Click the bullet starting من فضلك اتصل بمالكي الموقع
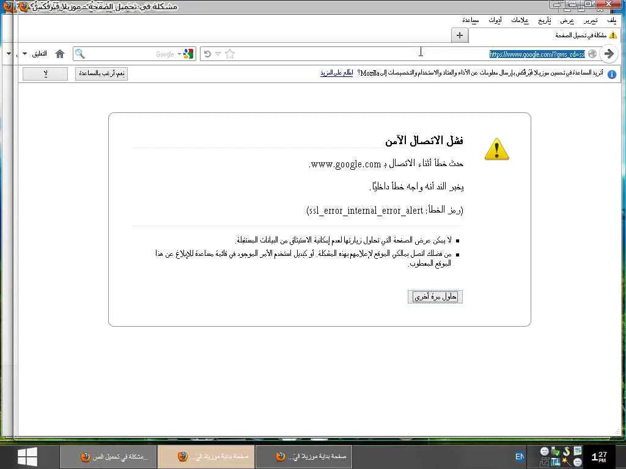This screenshot has width=626, height=469. point(303,258)
